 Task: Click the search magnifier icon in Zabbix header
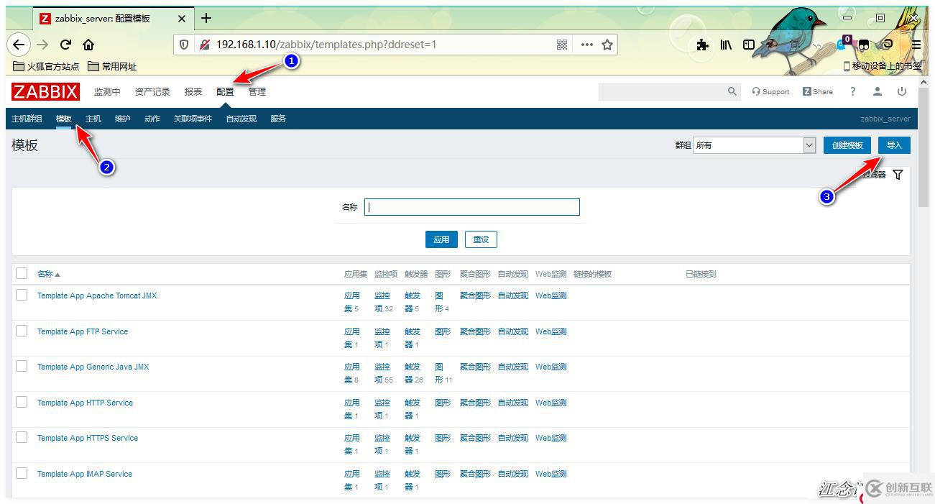pos(732,91)
